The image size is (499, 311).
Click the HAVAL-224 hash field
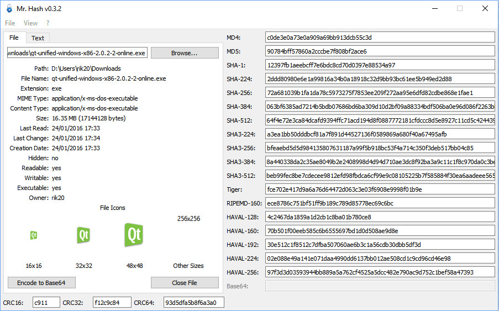(380, 259)
